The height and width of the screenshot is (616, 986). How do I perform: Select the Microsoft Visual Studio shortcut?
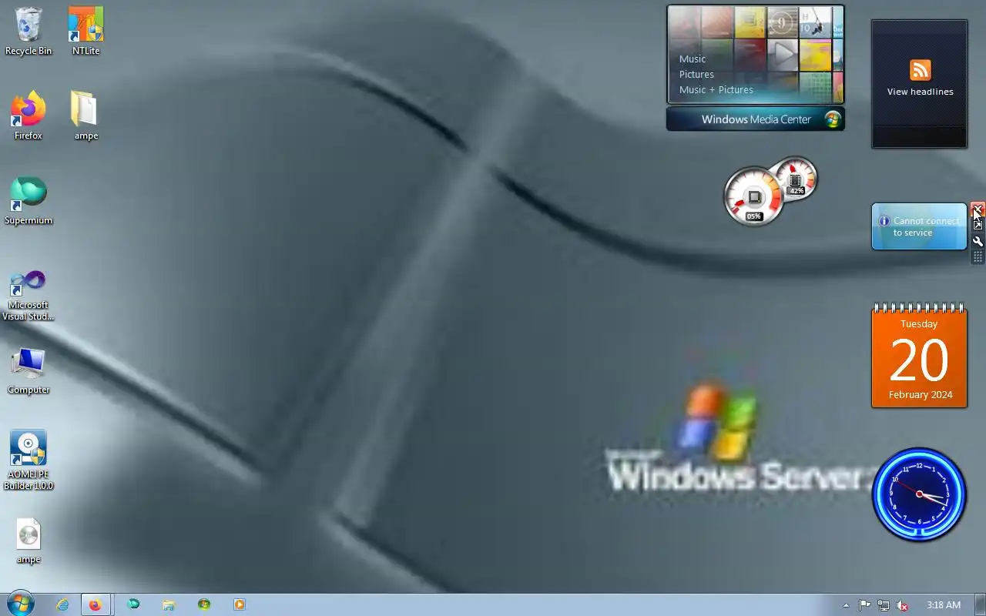click(x=29, y=296)
